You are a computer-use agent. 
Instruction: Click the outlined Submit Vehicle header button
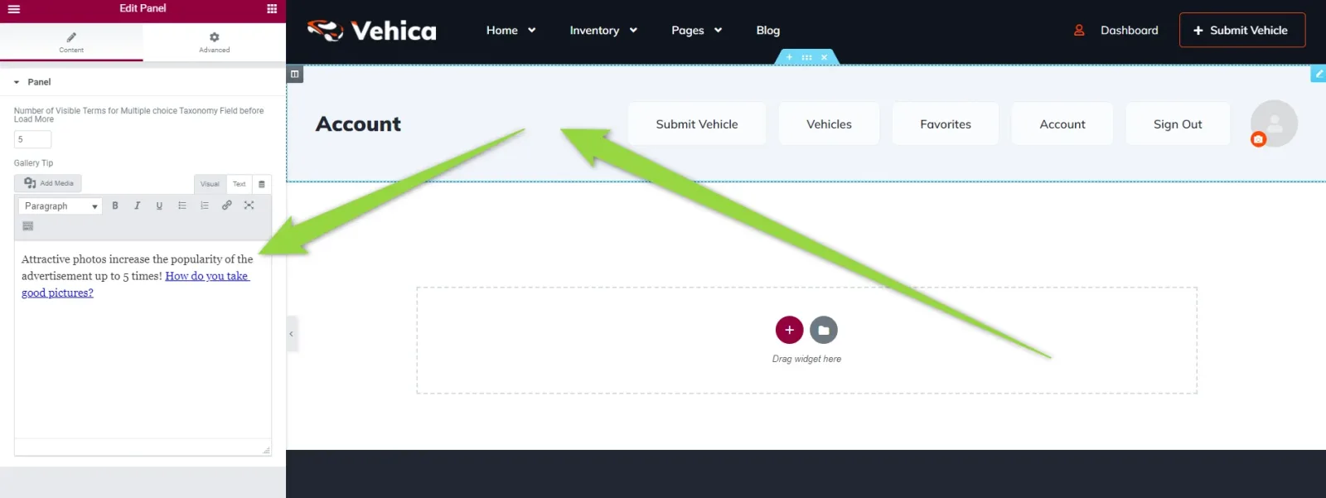coord(1242,30)
